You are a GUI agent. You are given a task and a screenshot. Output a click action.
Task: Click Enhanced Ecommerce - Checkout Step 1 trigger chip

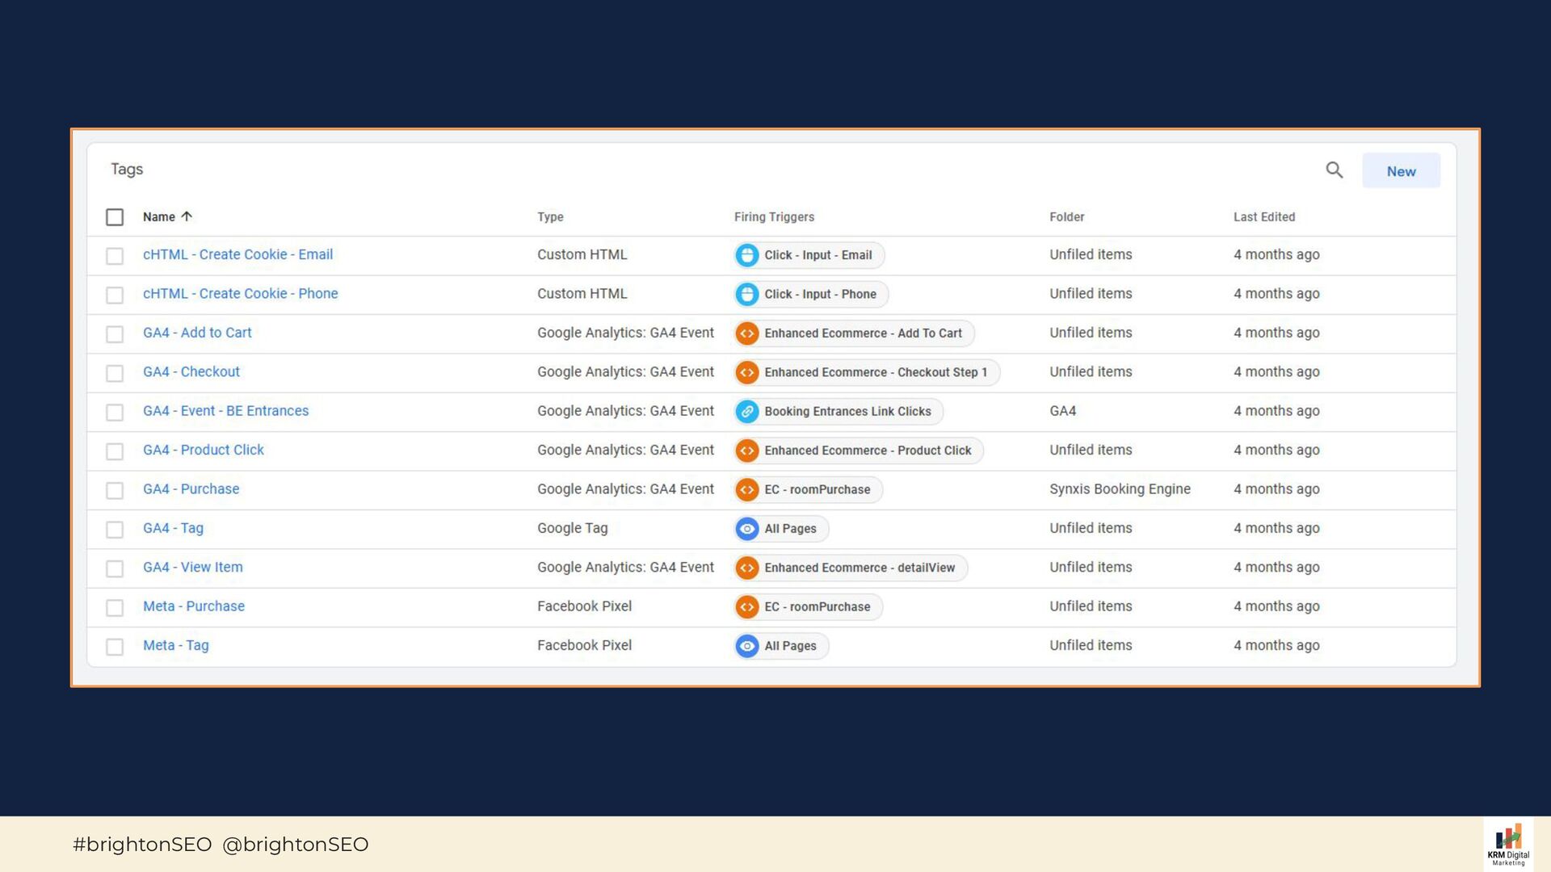pos(875,372)
